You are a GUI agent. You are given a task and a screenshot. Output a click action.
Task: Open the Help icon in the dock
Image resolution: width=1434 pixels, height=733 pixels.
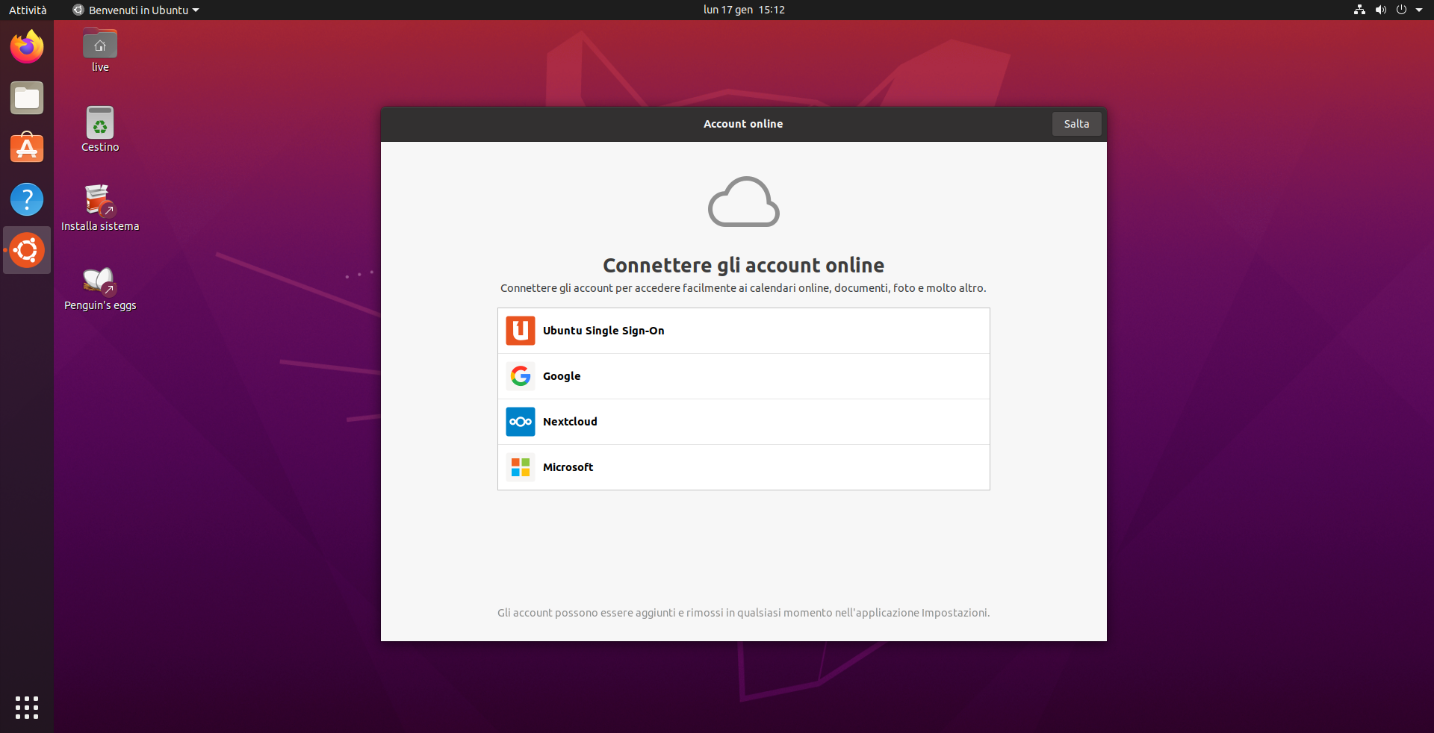(x=27, y=199)
